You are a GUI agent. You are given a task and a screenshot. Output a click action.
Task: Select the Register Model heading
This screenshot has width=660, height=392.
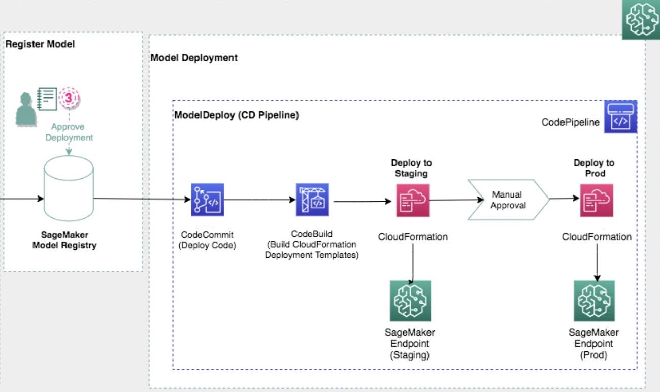tap(40, 44)
